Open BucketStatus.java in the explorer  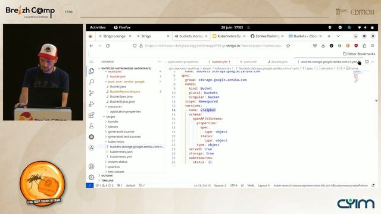pos(122,102)
